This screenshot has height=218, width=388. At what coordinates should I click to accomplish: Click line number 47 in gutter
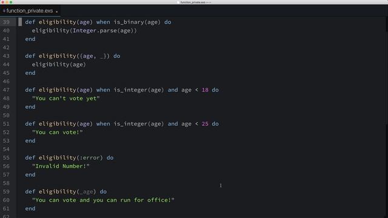click(6, 90)
